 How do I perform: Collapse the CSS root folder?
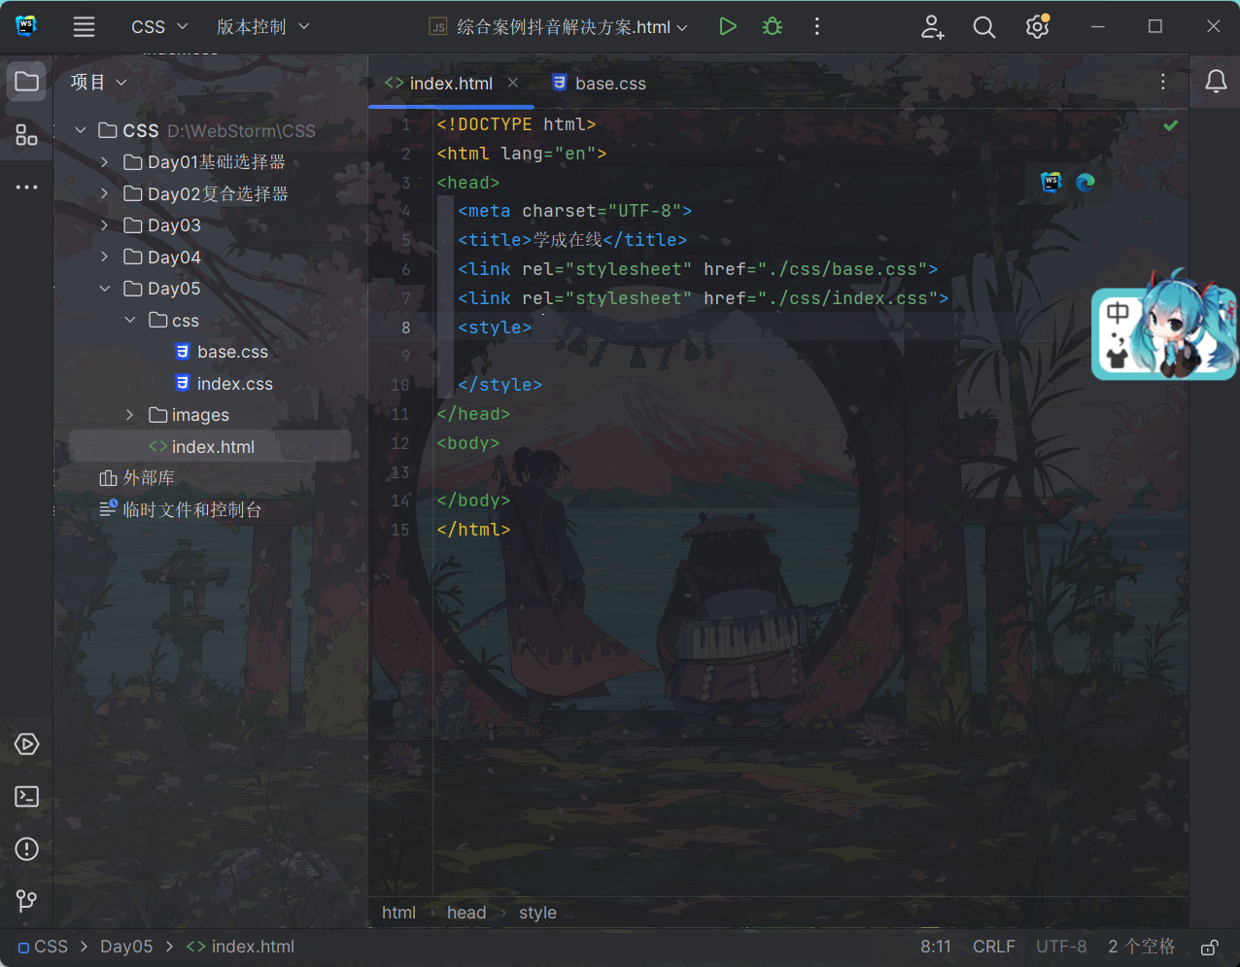click(82, 130)
